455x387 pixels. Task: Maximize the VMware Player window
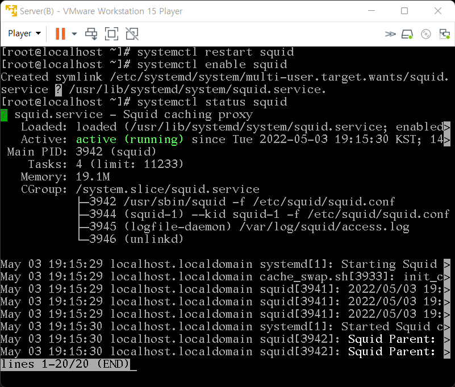[x=404, y=11]
